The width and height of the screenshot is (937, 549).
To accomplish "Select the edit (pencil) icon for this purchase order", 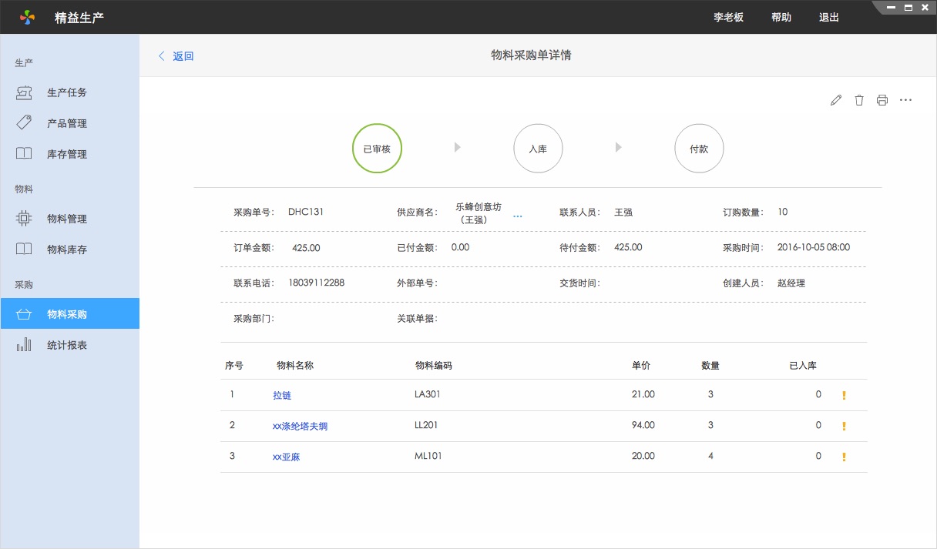I will coord(836,99).
